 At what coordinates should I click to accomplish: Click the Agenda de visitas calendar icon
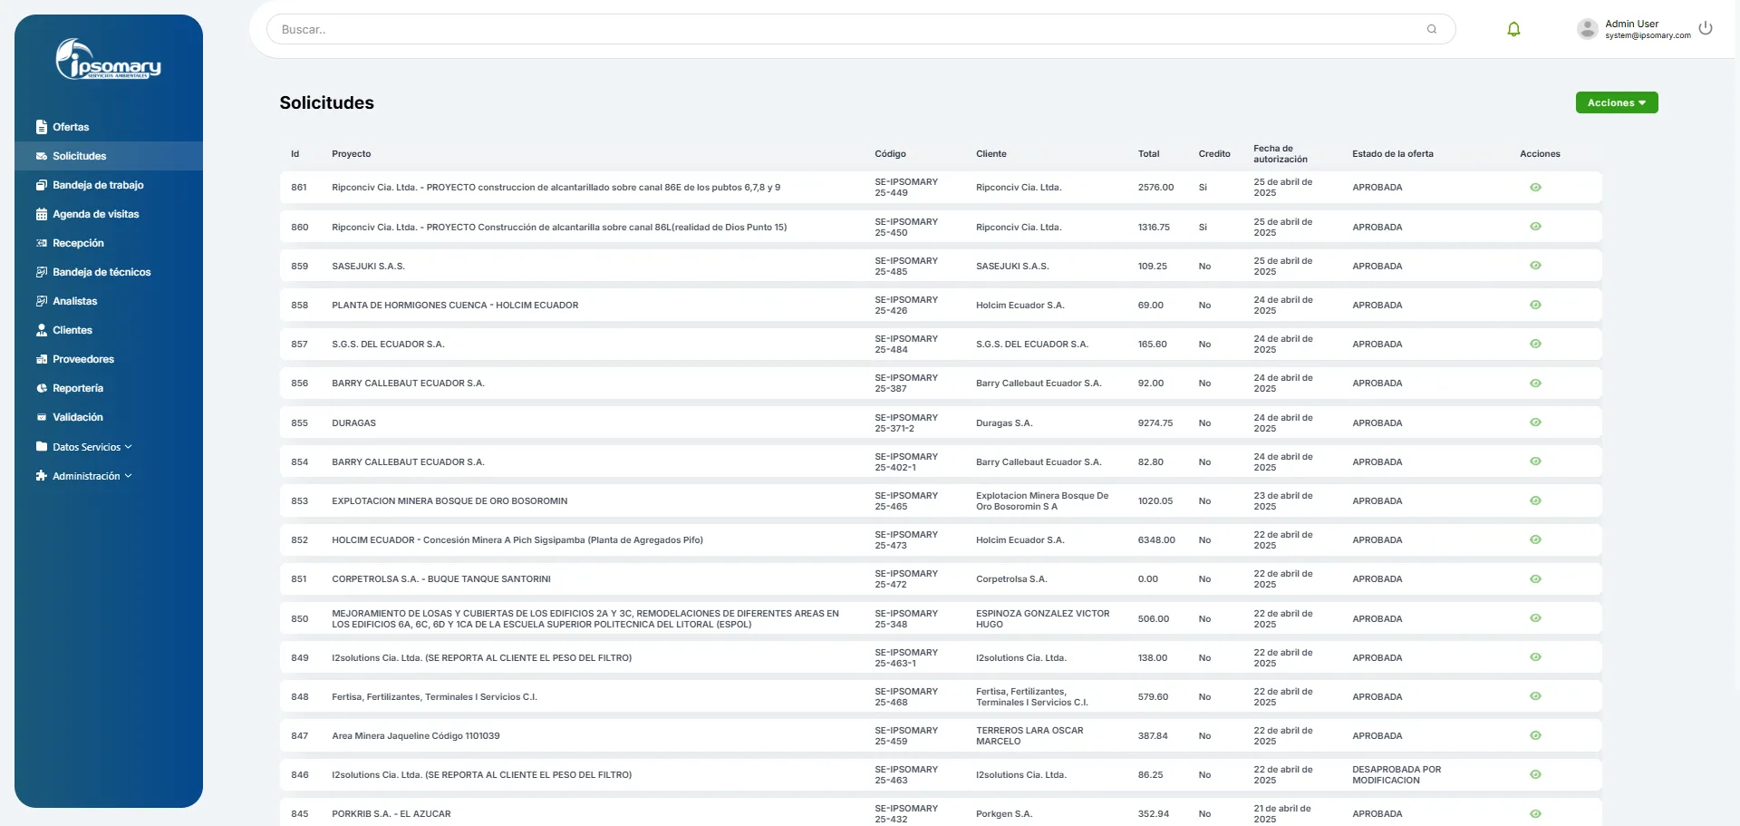pyautogui.click(x=42, y=214)
